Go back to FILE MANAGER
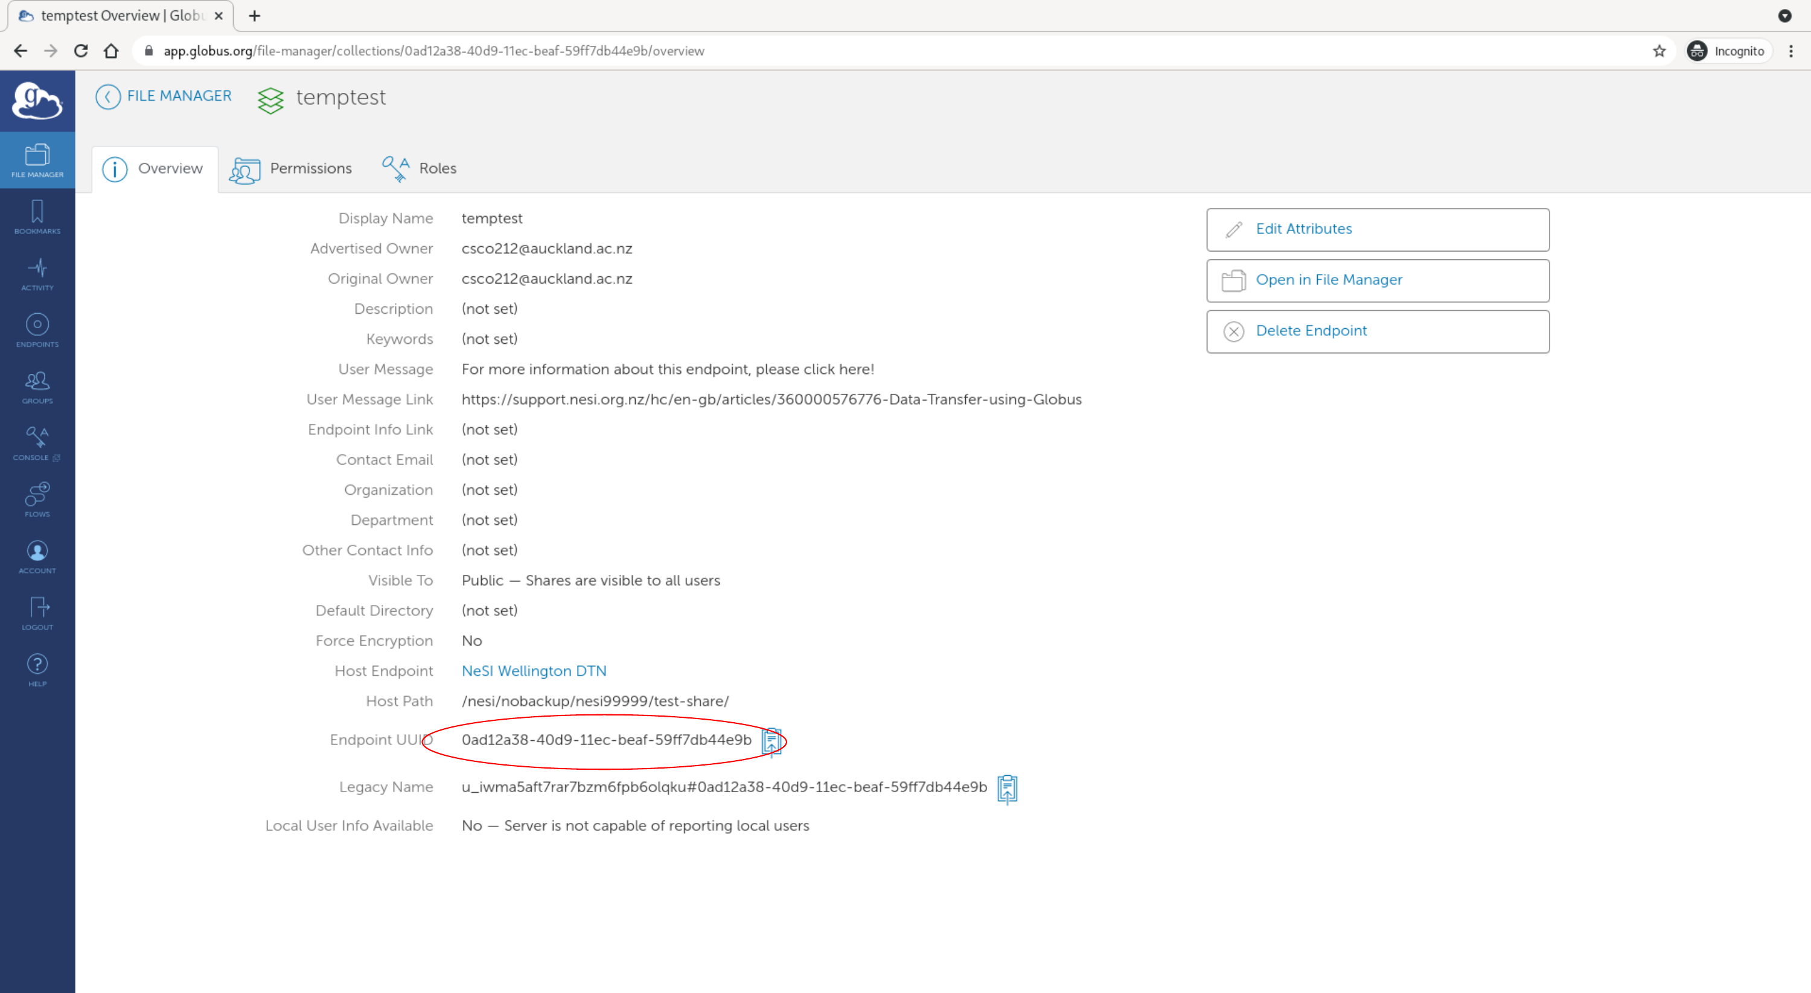The image size is (1811, 993). [x=164, y=97]
